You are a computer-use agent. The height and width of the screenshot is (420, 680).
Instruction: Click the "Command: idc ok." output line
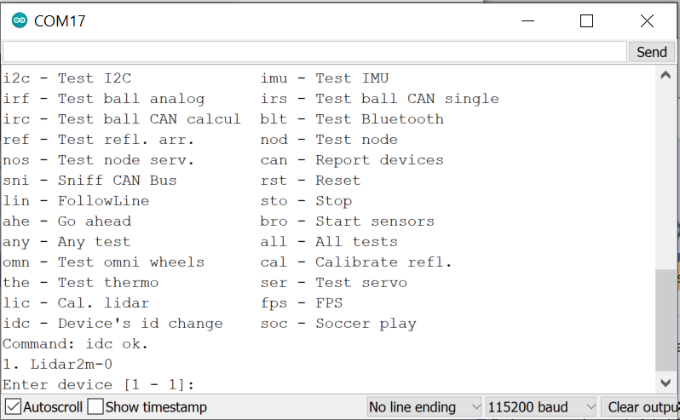point(76,343)
